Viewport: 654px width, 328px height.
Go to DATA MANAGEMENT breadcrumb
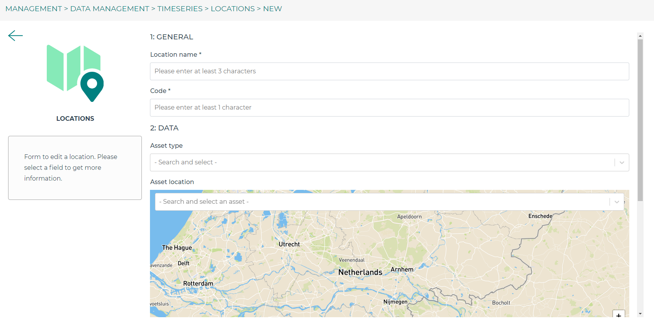pyautogui.click(x=109, y=8)
